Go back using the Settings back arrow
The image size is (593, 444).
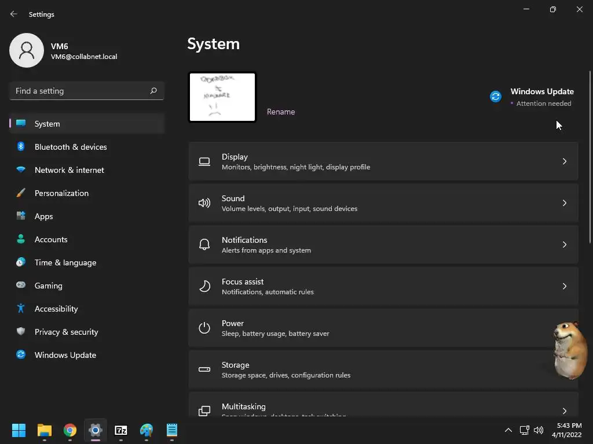(14, 14)
